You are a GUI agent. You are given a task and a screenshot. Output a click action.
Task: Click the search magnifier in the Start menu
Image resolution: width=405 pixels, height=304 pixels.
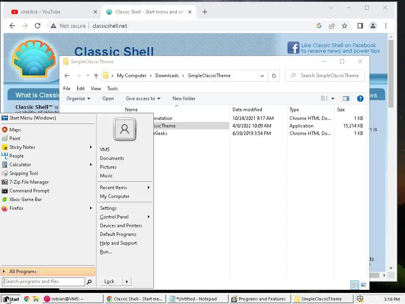point(89,282)
